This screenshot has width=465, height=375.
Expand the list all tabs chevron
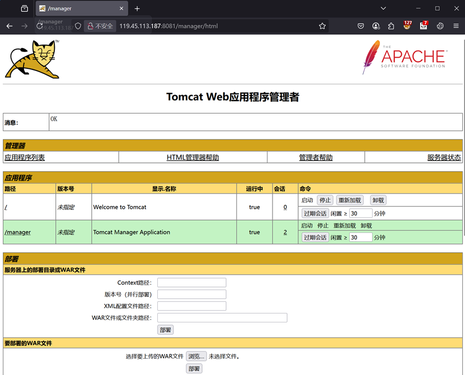coord(383,8)
